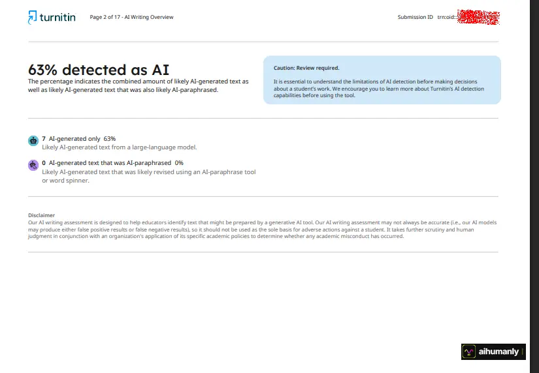
Task: Click the description under the 63% heading
Action: pos(139,86)
